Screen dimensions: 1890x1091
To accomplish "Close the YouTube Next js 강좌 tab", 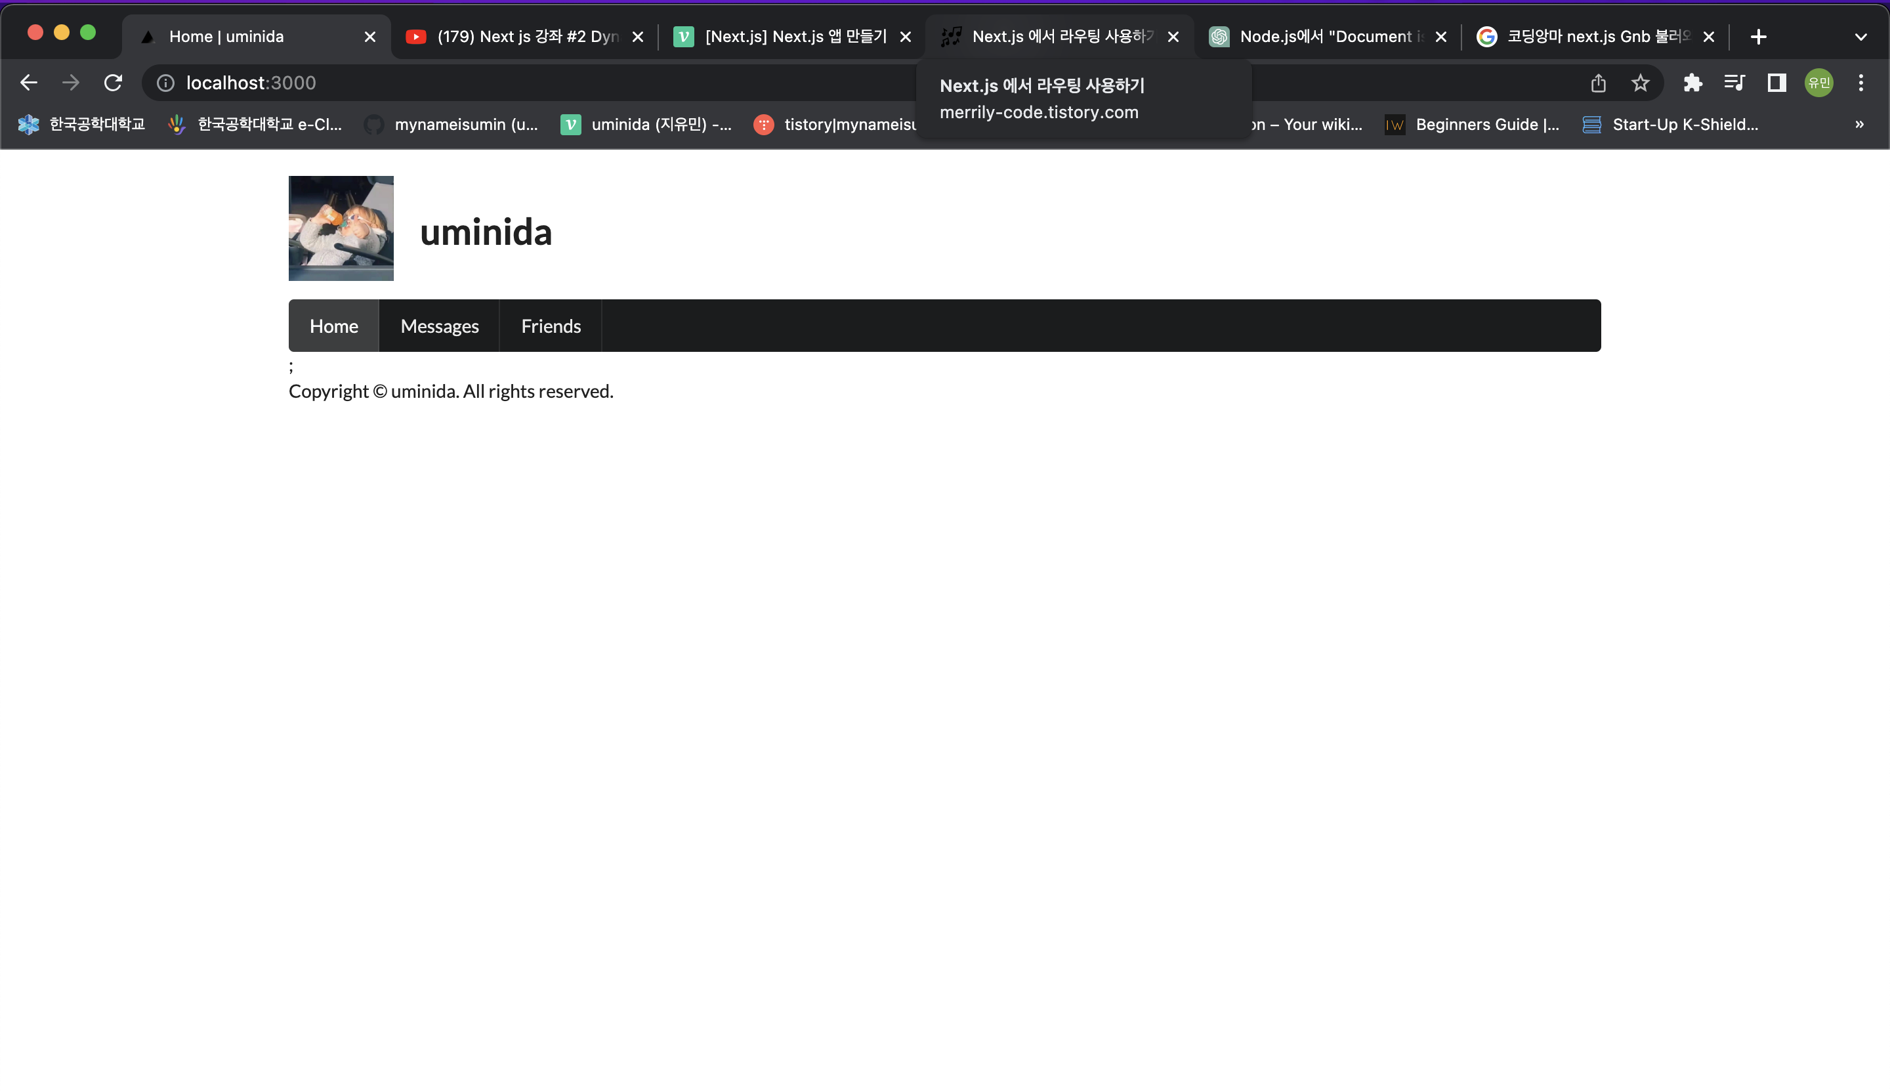I will [x=639, y=37].
